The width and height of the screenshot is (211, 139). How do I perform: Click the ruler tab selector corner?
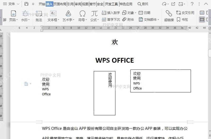coord(1,29)
